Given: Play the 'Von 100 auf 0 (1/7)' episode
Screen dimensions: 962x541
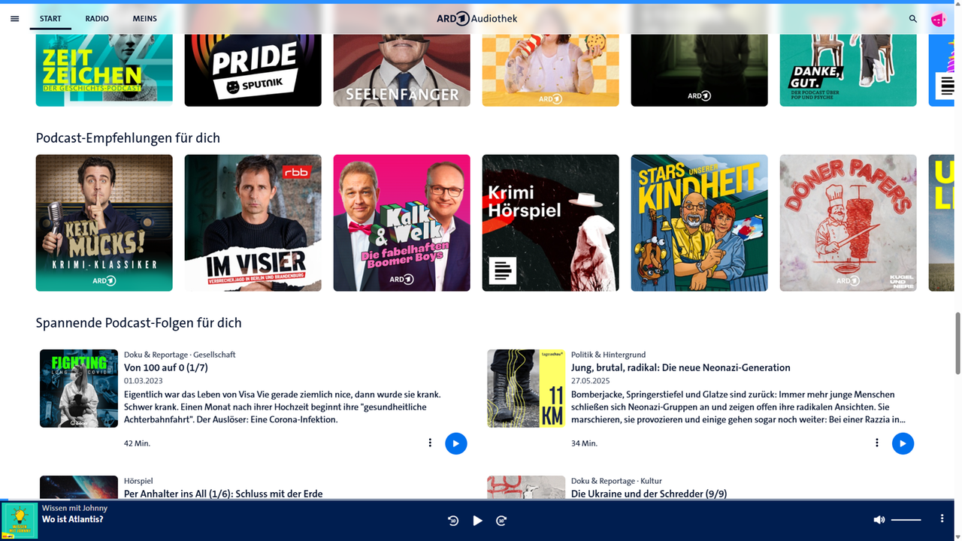Looking at the screenshot, I should (x=455, y=443).
